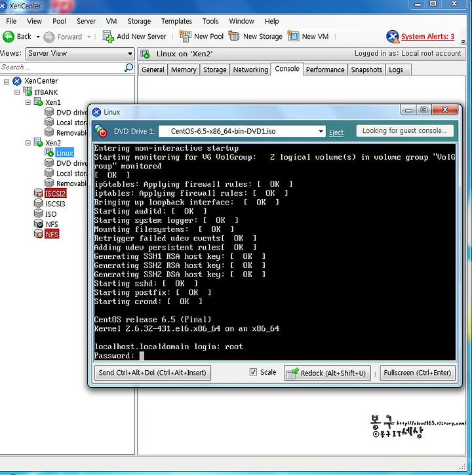This screenshot has height=475, width=472.
Task: Click the VM power shutdown icon in Linux console
Action: pos(100,131)
